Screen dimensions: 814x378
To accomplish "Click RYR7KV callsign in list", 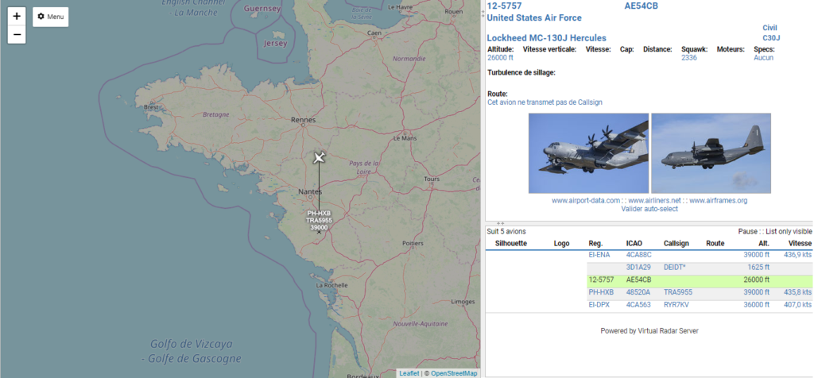I will coord(676,305).
